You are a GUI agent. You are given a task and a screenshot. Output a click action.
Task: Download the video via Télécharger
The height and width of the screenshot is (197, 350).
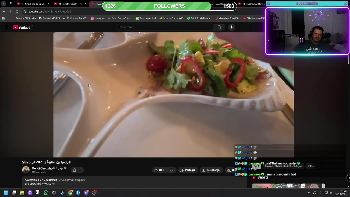pyautogui.click(x=211, y=170)
